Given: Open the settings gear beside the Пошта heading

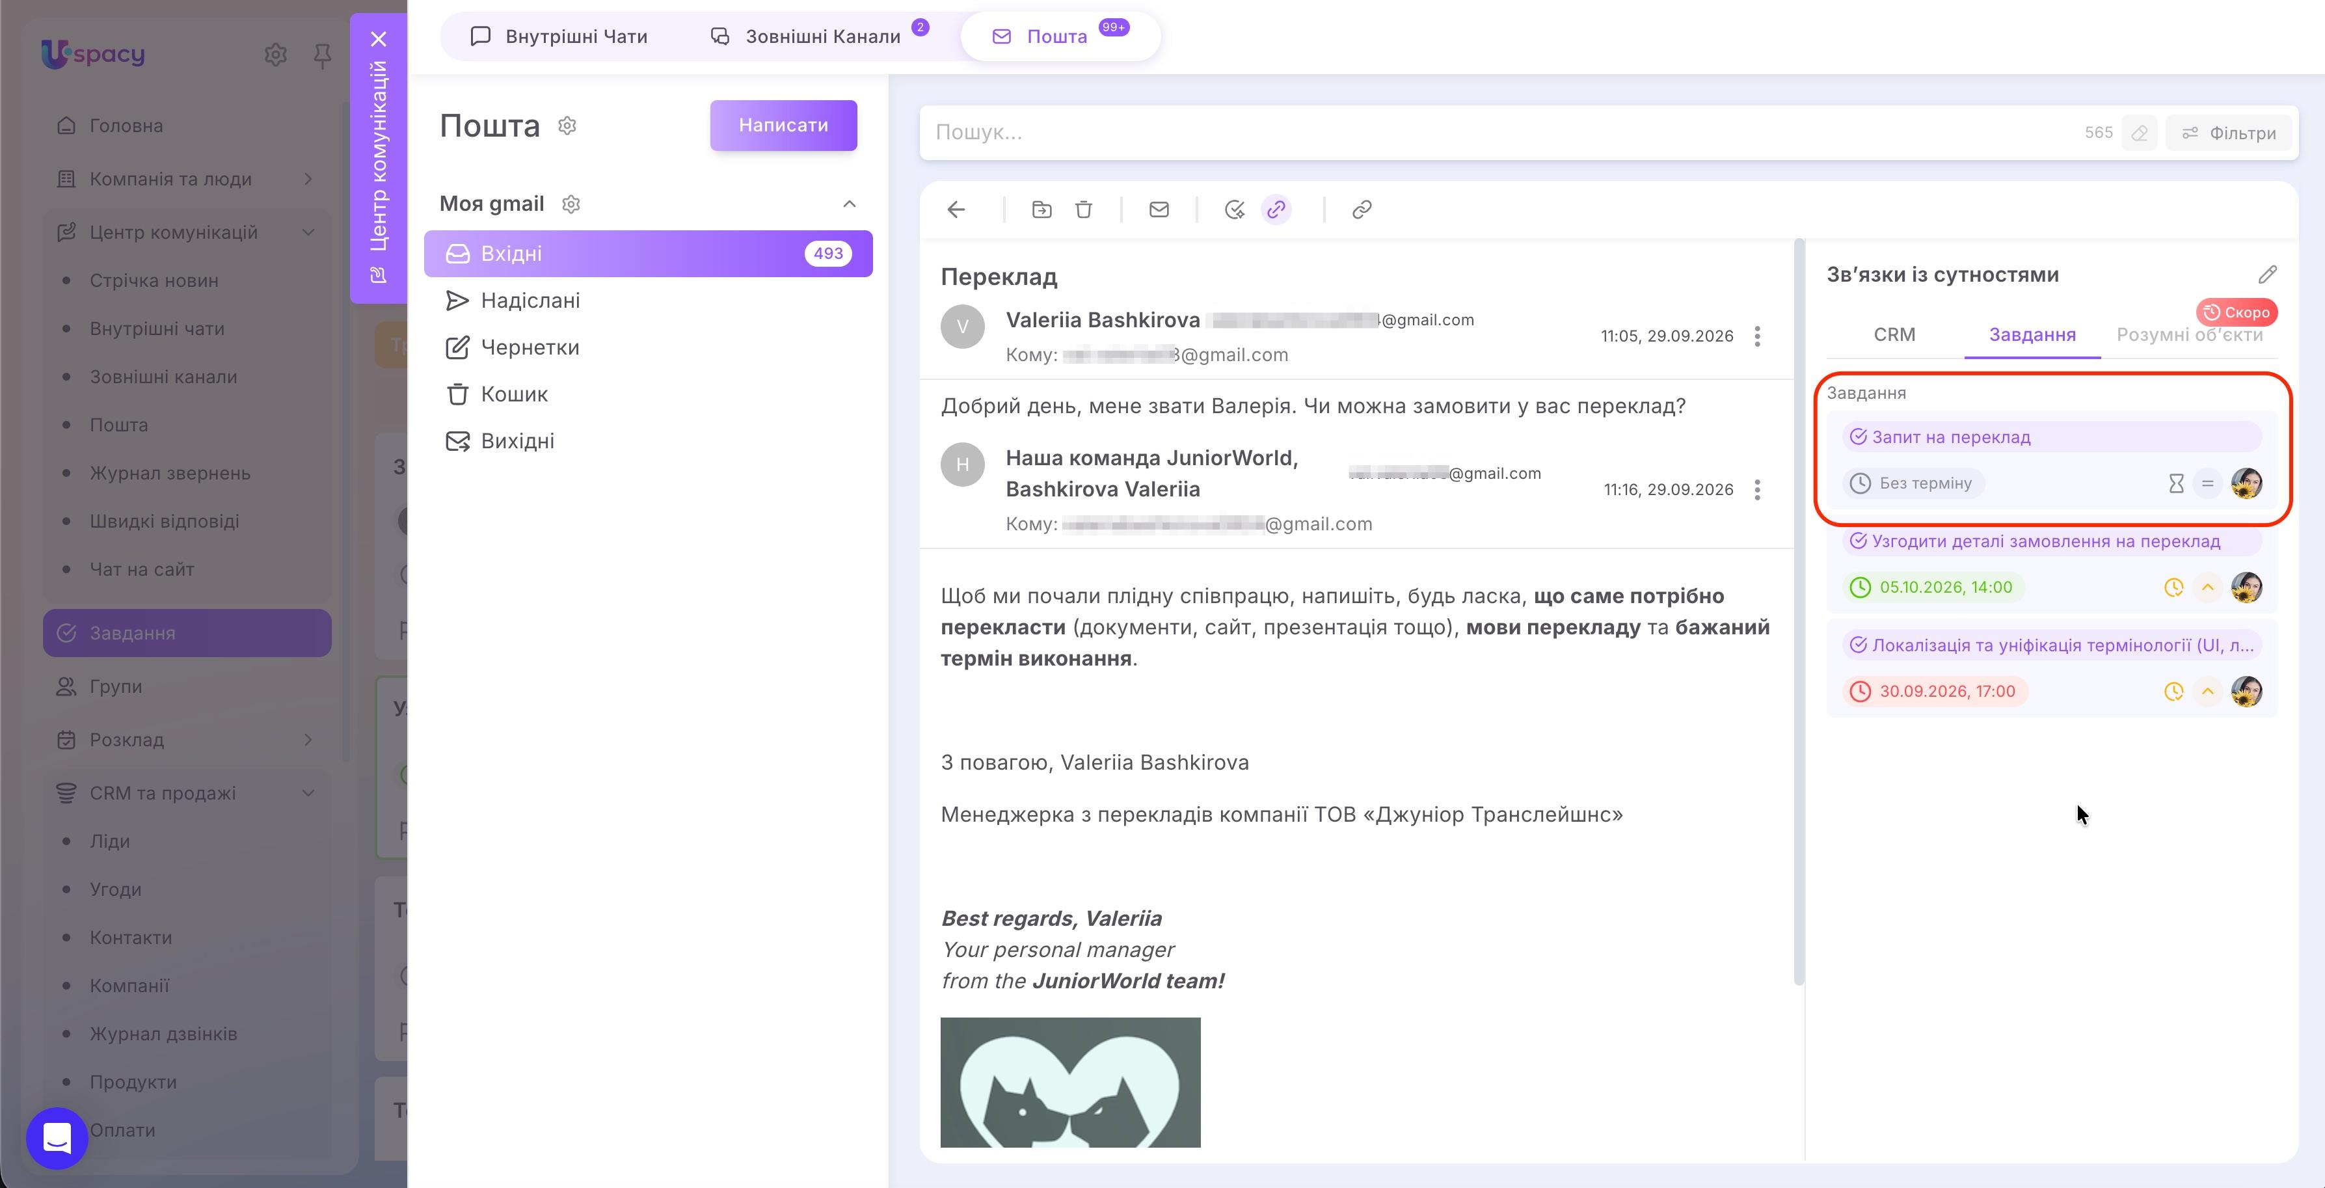Looking at the screenshot, I should click(x=567, y=126).
